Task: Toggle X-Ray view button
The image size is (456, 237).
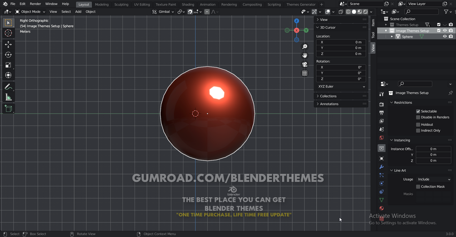Action: tap(341, 12)
